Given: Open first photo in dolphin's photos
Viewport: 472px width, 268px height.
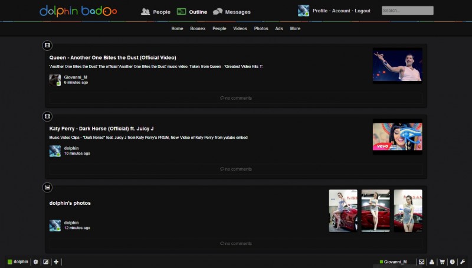Looking at the screenshot, I should click(x=343, y=211).
